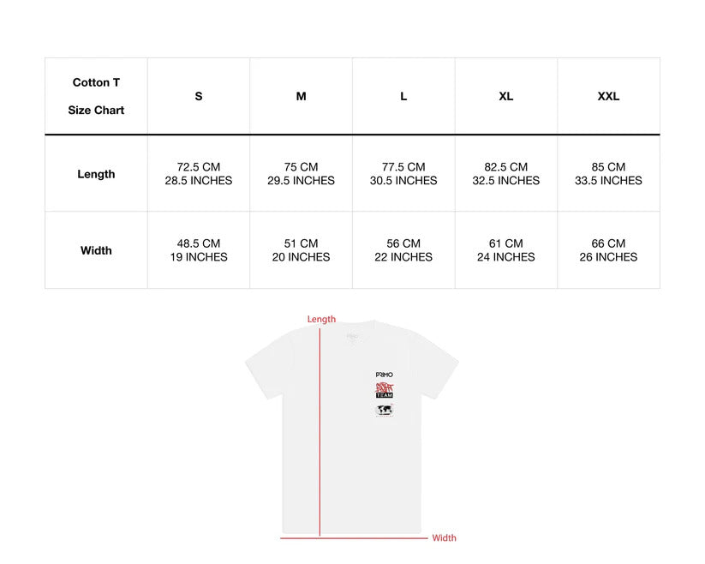Select the M size column header

point(301,96)
